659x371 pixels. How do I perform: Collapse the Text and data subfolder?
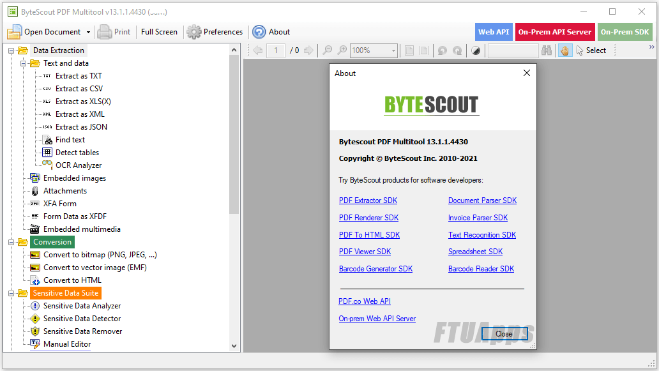click(23, 63)
